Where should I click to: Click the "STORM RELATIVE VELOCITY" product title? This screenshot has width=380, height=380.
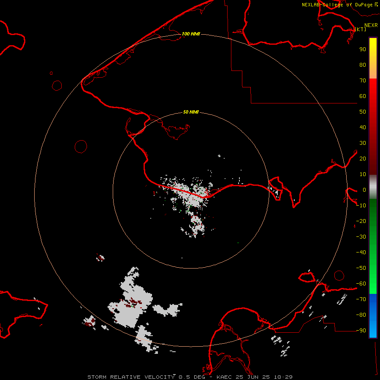coord(131,377)
